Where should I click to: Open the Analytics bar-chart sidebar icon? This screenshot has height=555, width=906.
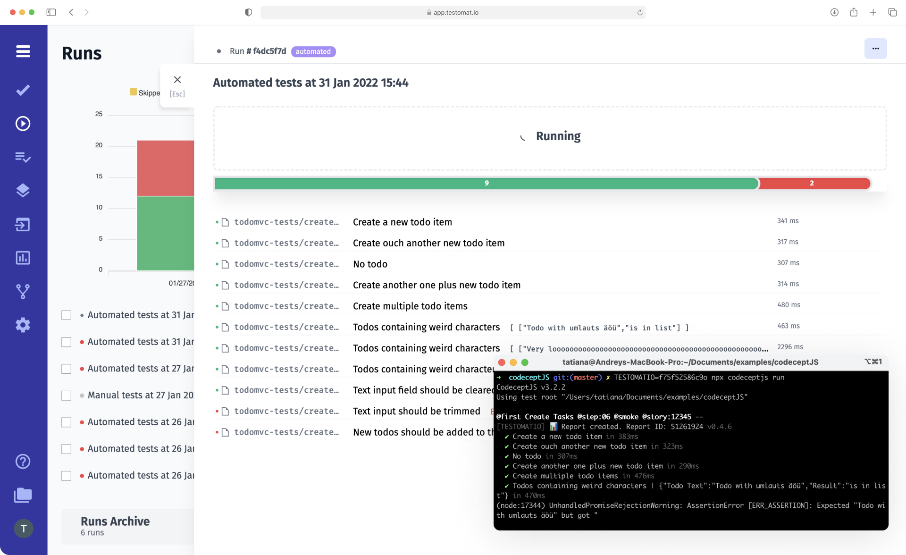(23, 258)
